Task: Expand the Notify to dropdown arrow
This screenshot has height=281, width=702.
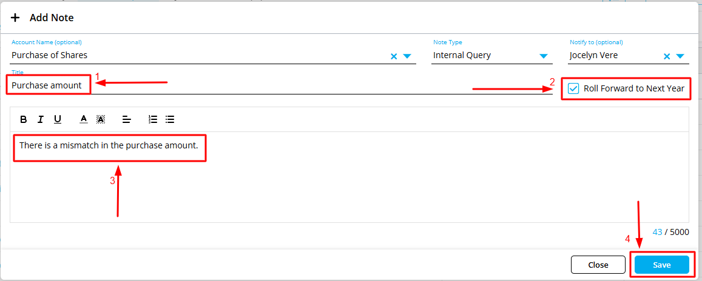Action: pyautogui.click(x=680, y=56)
